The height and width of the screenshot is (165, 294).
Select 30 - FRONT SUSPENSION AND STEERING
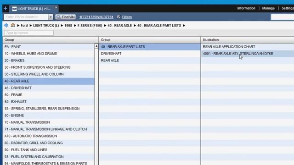(x=49, y=67)
